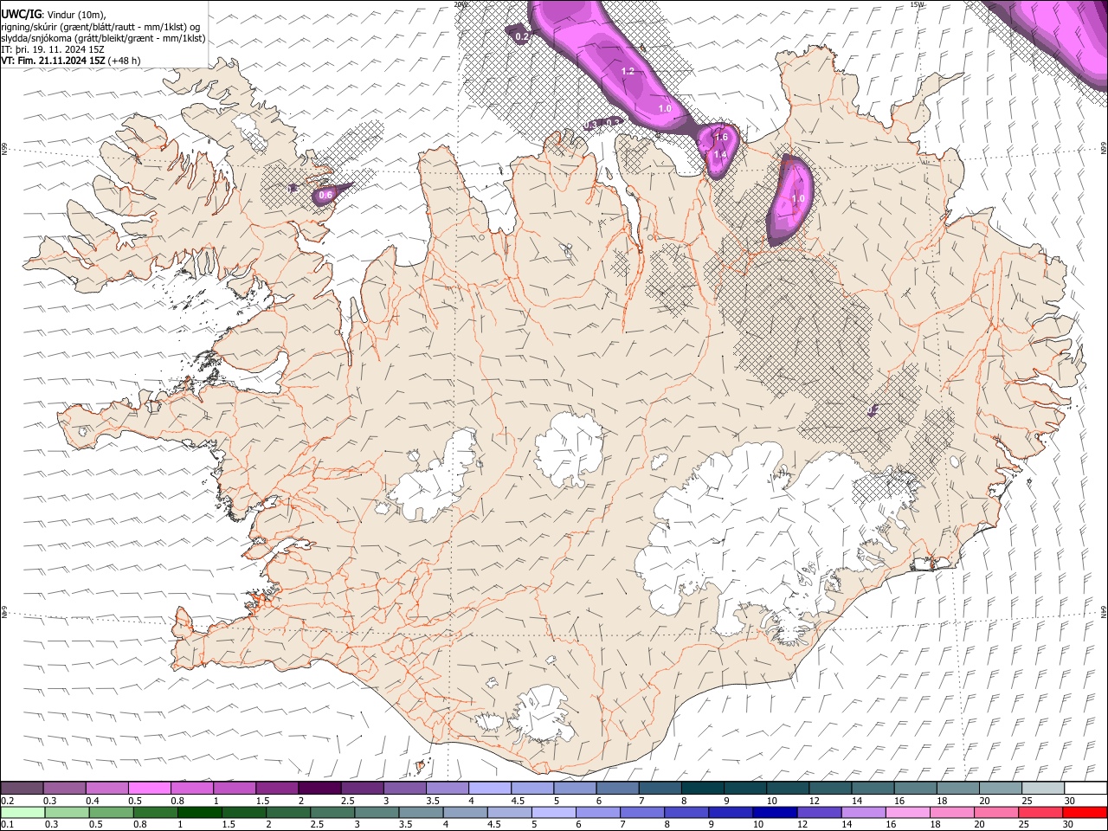Pick the pale gray snow swatch at 25
The height and width of the screenshot is (831, 1108).
tap(1044, 788)
